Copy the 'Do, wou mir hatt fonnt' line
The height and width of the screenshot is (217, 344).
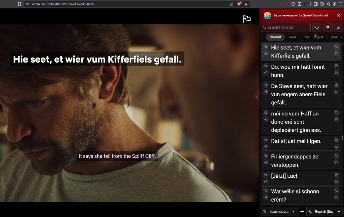[336, 66]
